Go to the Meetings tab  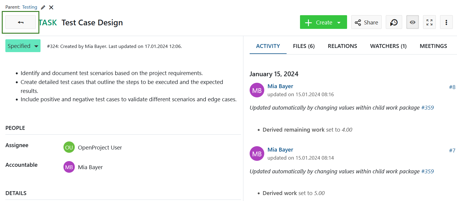(433, 46)
